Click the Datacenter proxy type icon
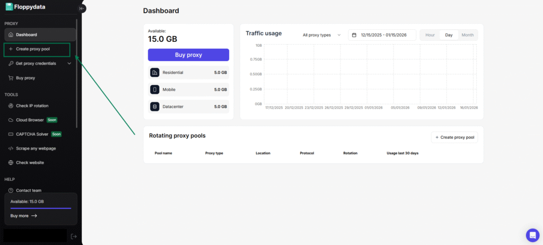The height and width of the screenshot is (245, 543). pyautogui.click(x=155, y=107)
